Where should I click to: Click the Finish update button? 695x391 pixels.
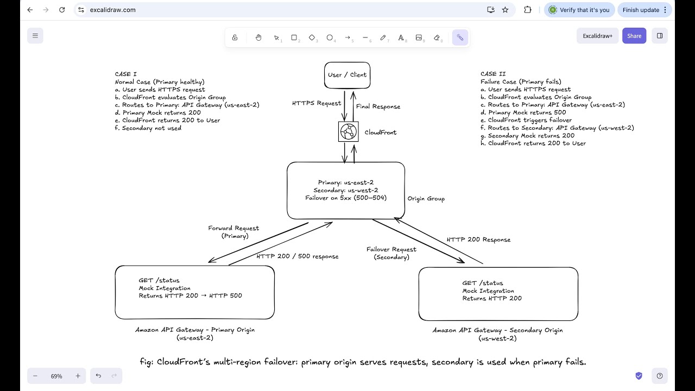[645, 10]
